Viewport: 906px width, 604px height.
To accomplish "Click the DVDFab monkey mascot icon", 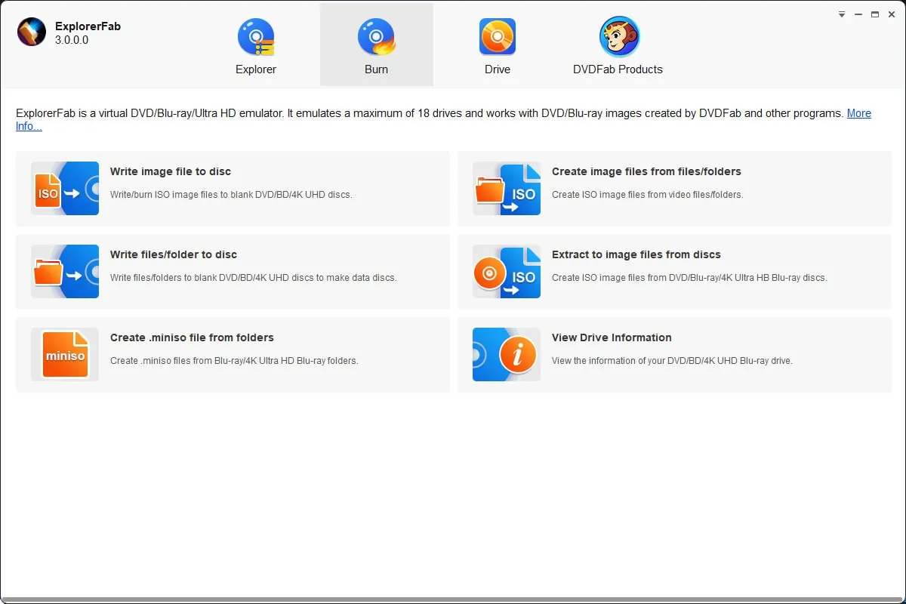I will coord(618,37).
